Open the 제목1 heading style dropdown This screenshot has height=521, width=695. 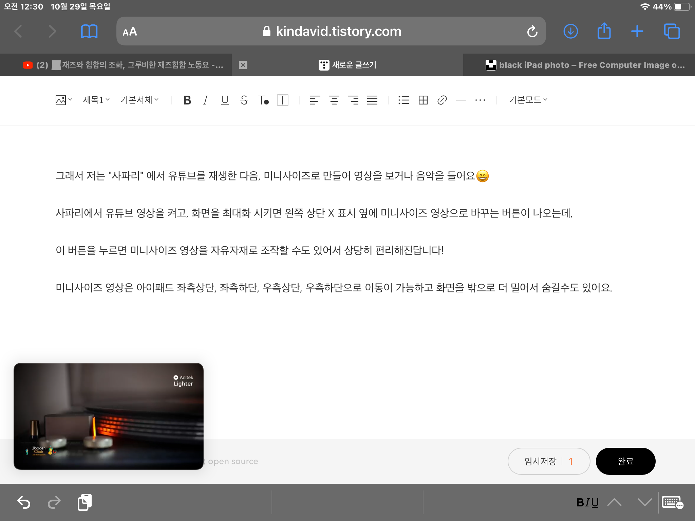(x=96, y=100)
